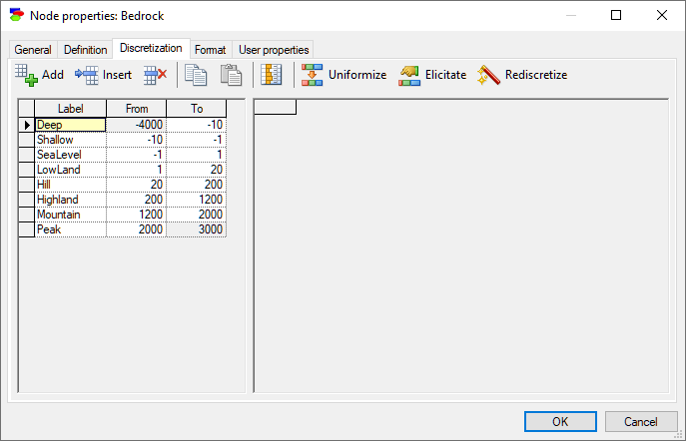Switch to User properties tab
This screenshot has width=686, height=441.
274,50
